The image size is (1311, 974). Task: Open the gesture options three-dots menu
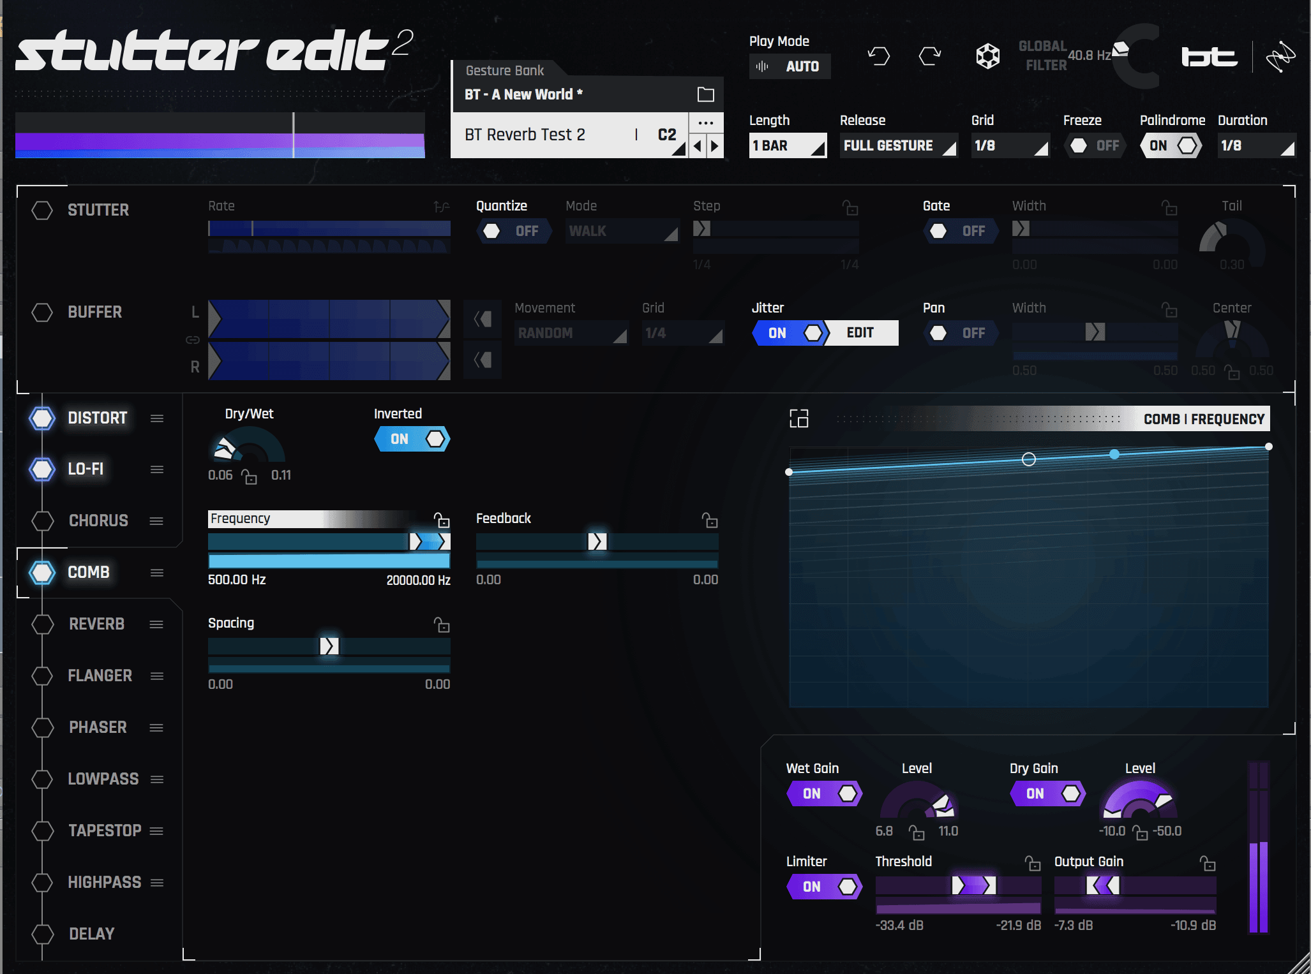click(x=706, y=122)
